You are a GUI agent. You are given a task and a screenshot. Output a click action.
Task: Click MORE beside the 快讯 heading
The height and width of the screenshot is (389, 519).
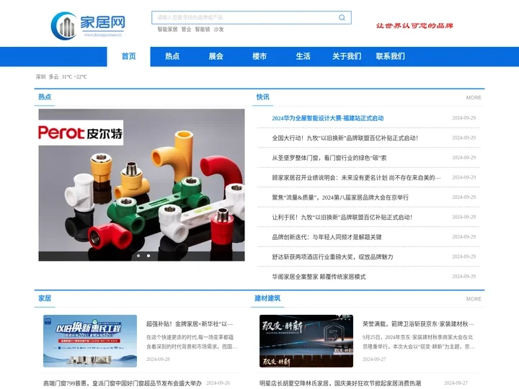[474, 97]
